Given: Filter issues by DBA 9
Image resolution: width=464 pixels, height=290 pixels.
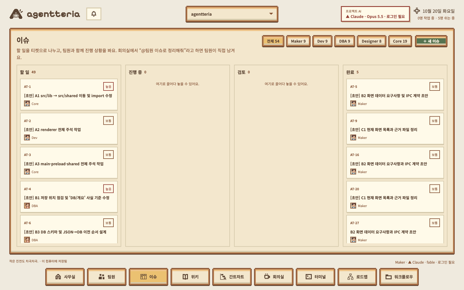Looking at the screenshot, I should click(x=345, y=41).
